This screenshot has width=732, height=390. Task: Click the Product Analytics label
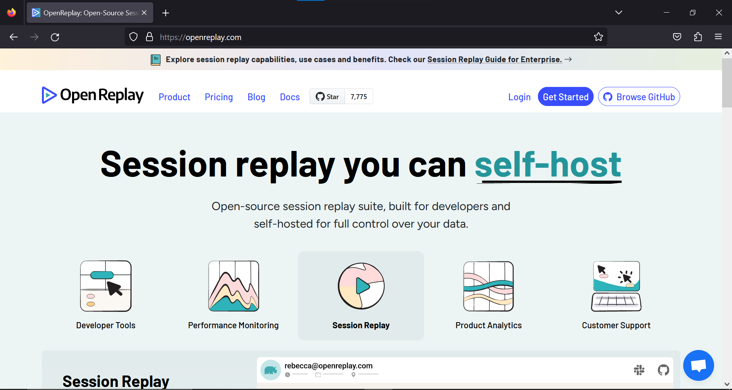pyautogui.click(x=488, y=325)
